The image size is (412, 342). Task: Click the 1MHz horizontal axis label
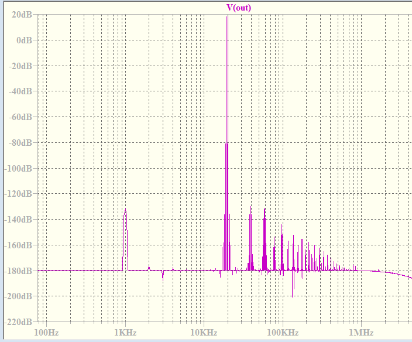[x=361, y=333]
